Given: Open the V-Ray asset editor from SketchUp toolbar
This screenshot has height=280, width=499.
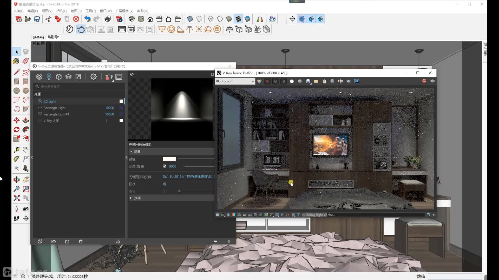Looking at the screenshot, I should (69, 29).
